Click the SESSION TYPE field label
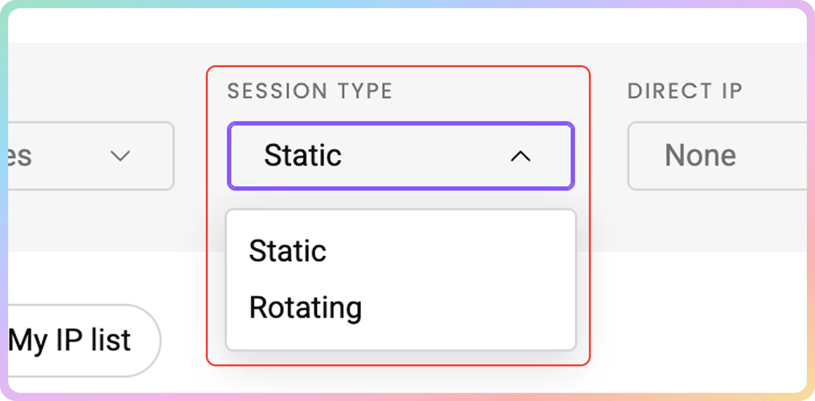The width and height of the screenshot is (815, 401). coord(310,92)
